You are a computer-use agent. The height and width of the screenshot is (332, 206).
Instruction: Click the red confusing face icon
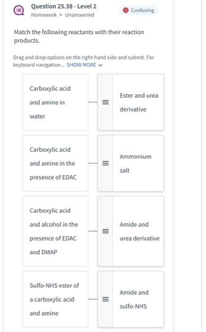(125, 10)
